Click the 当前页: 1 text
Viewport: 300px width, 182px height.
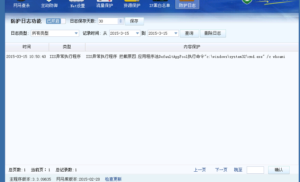(40, 170)
